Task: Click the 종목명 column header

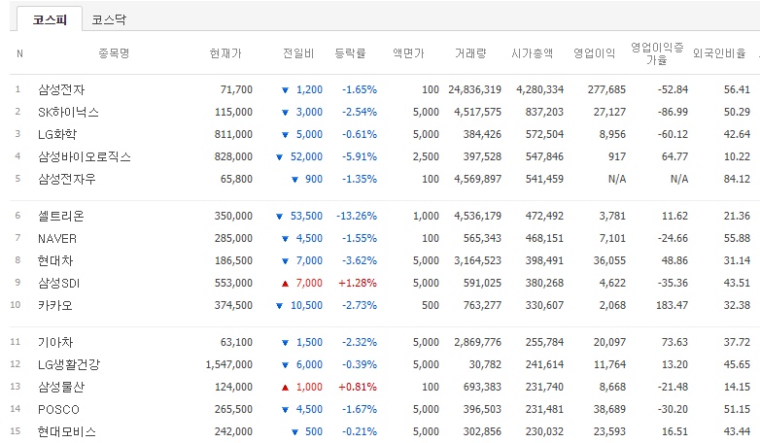Action: click(114, 53)
